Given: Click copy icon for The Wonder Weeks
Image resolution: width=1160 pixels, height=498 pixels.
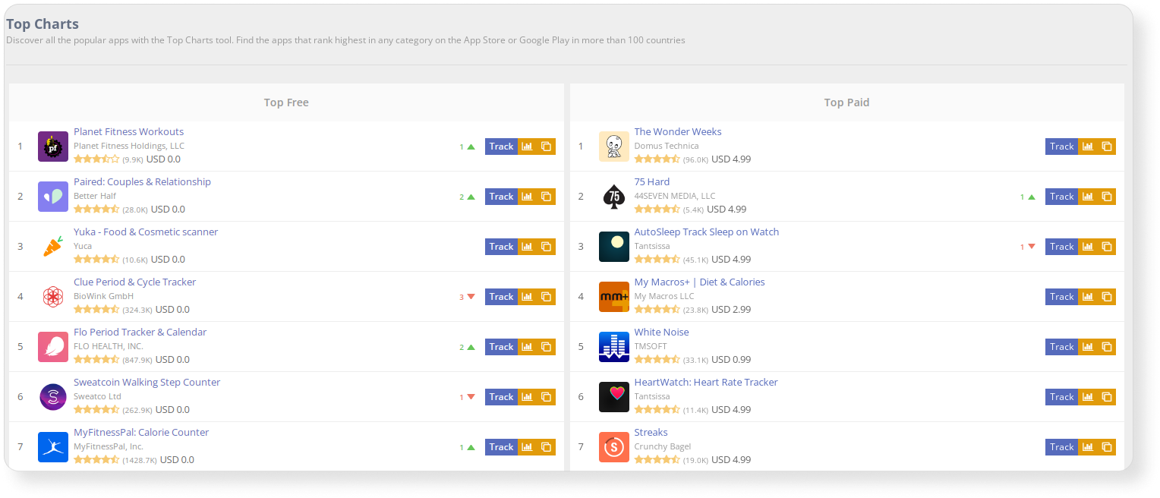Looking at the screenshot, I should (x=1106, y=147).
